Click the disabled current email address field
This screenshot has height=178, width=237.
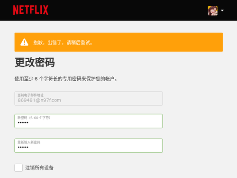[89, 98]
